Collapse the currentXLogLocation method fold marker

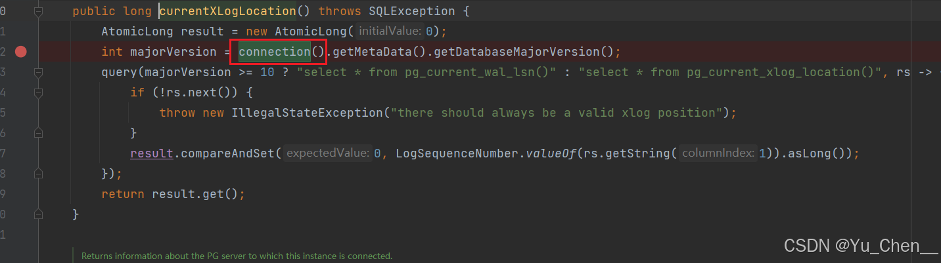[x=38, y=11]
